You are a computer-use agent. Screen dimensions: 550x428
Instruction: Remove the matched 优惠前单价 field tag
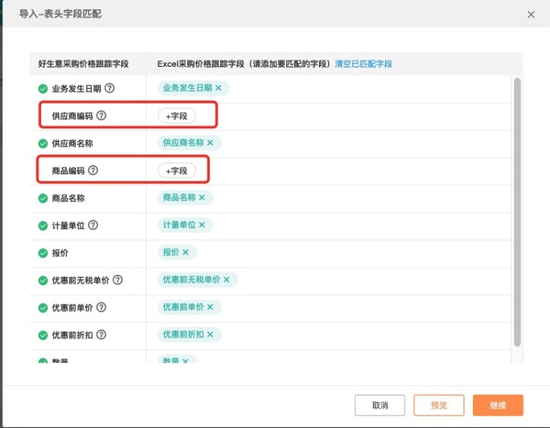tap(210, 307)
